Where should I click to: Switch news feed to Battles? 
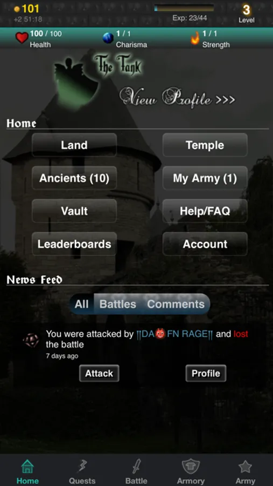coord(118,304)
